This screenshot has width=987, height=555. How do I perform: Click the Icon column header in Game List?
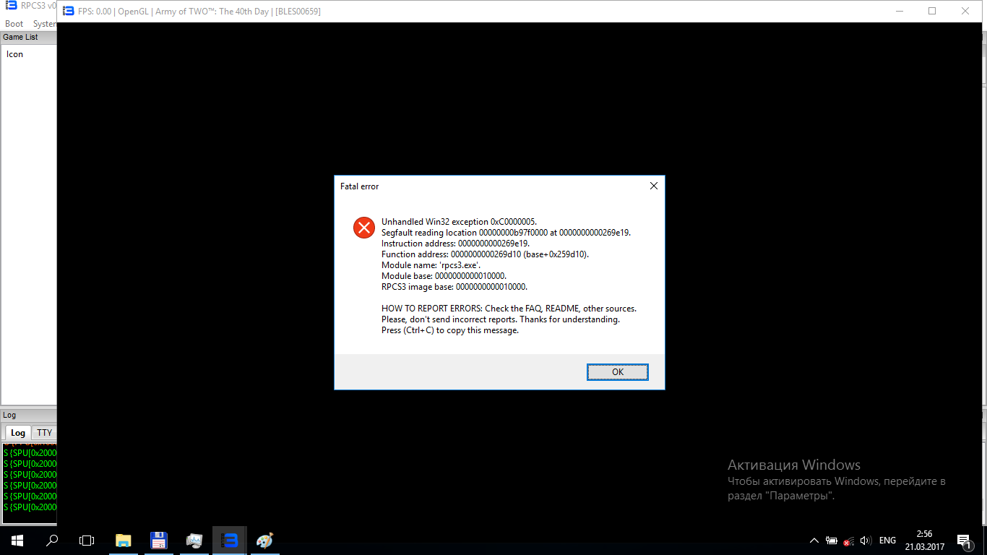tap(14, 54)
